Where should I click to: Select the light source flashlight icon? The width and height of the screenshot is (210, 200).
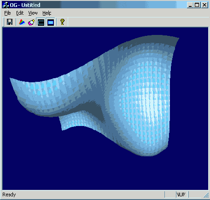(31, 22)
